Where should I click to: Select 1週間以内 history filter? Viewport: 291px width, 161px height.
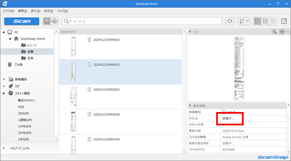tap(25, 120)
